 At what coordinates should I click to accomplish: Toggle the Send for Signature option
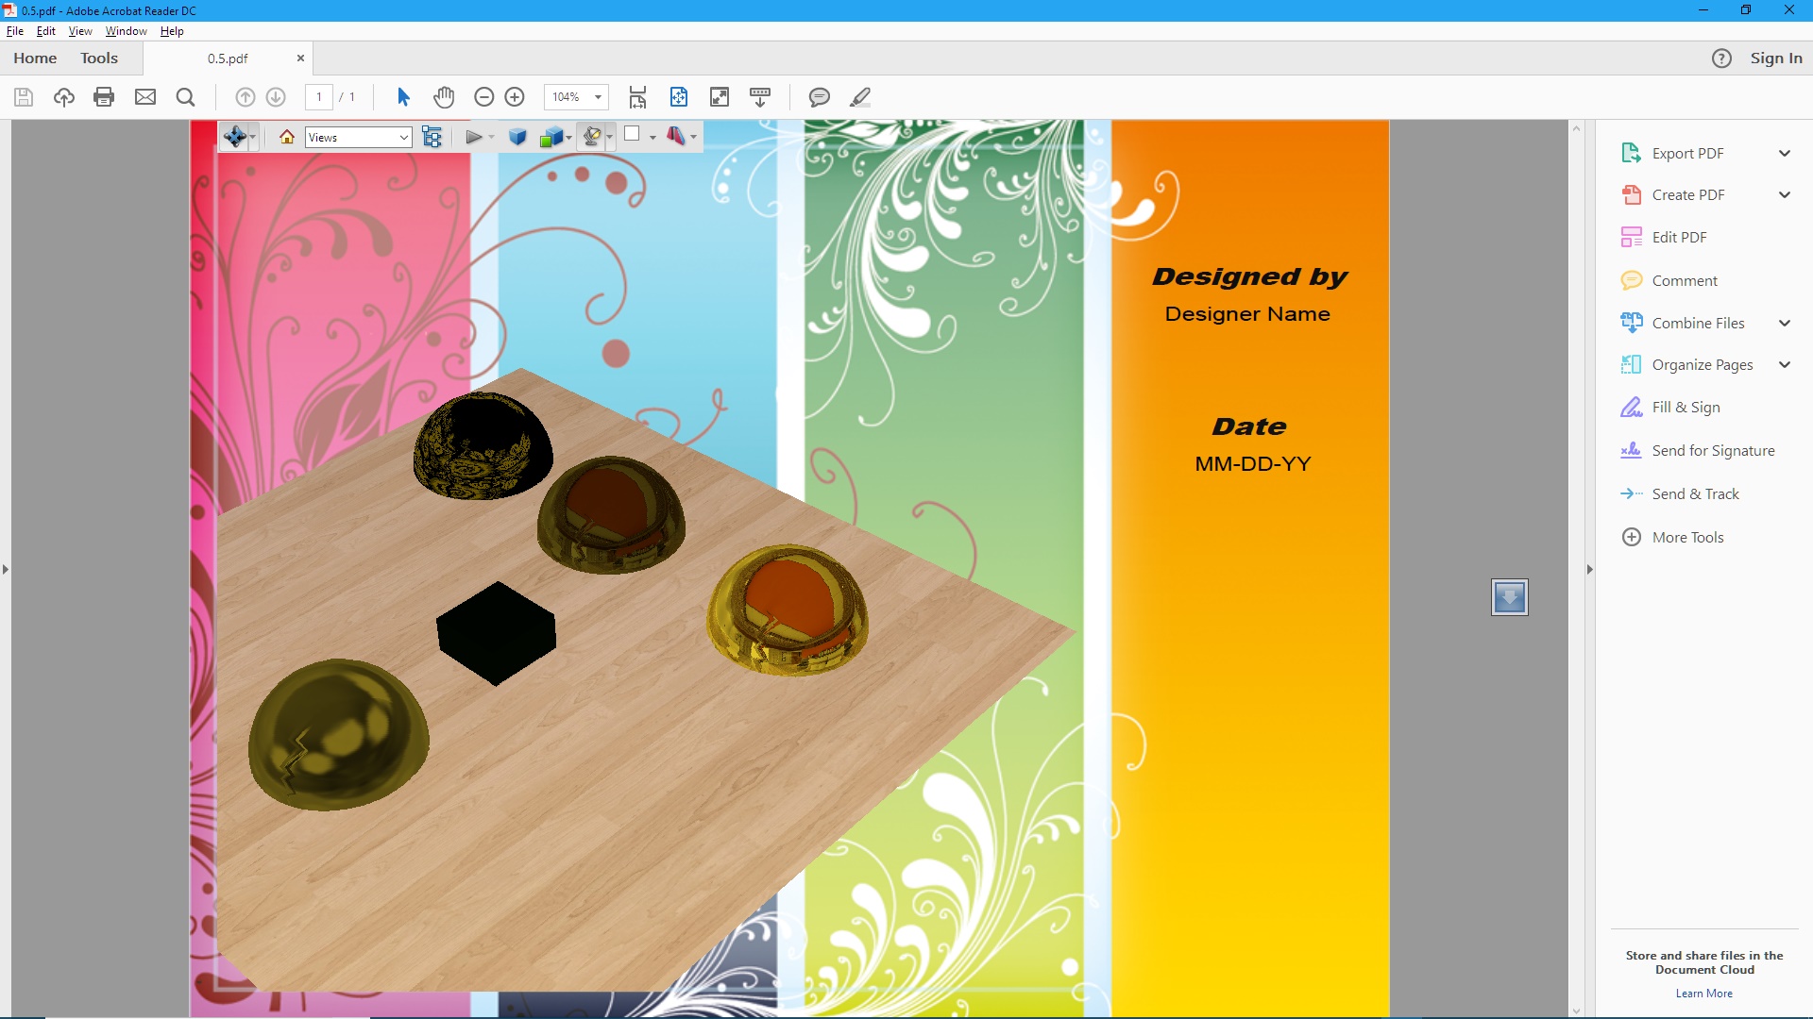click(1712, 450)
